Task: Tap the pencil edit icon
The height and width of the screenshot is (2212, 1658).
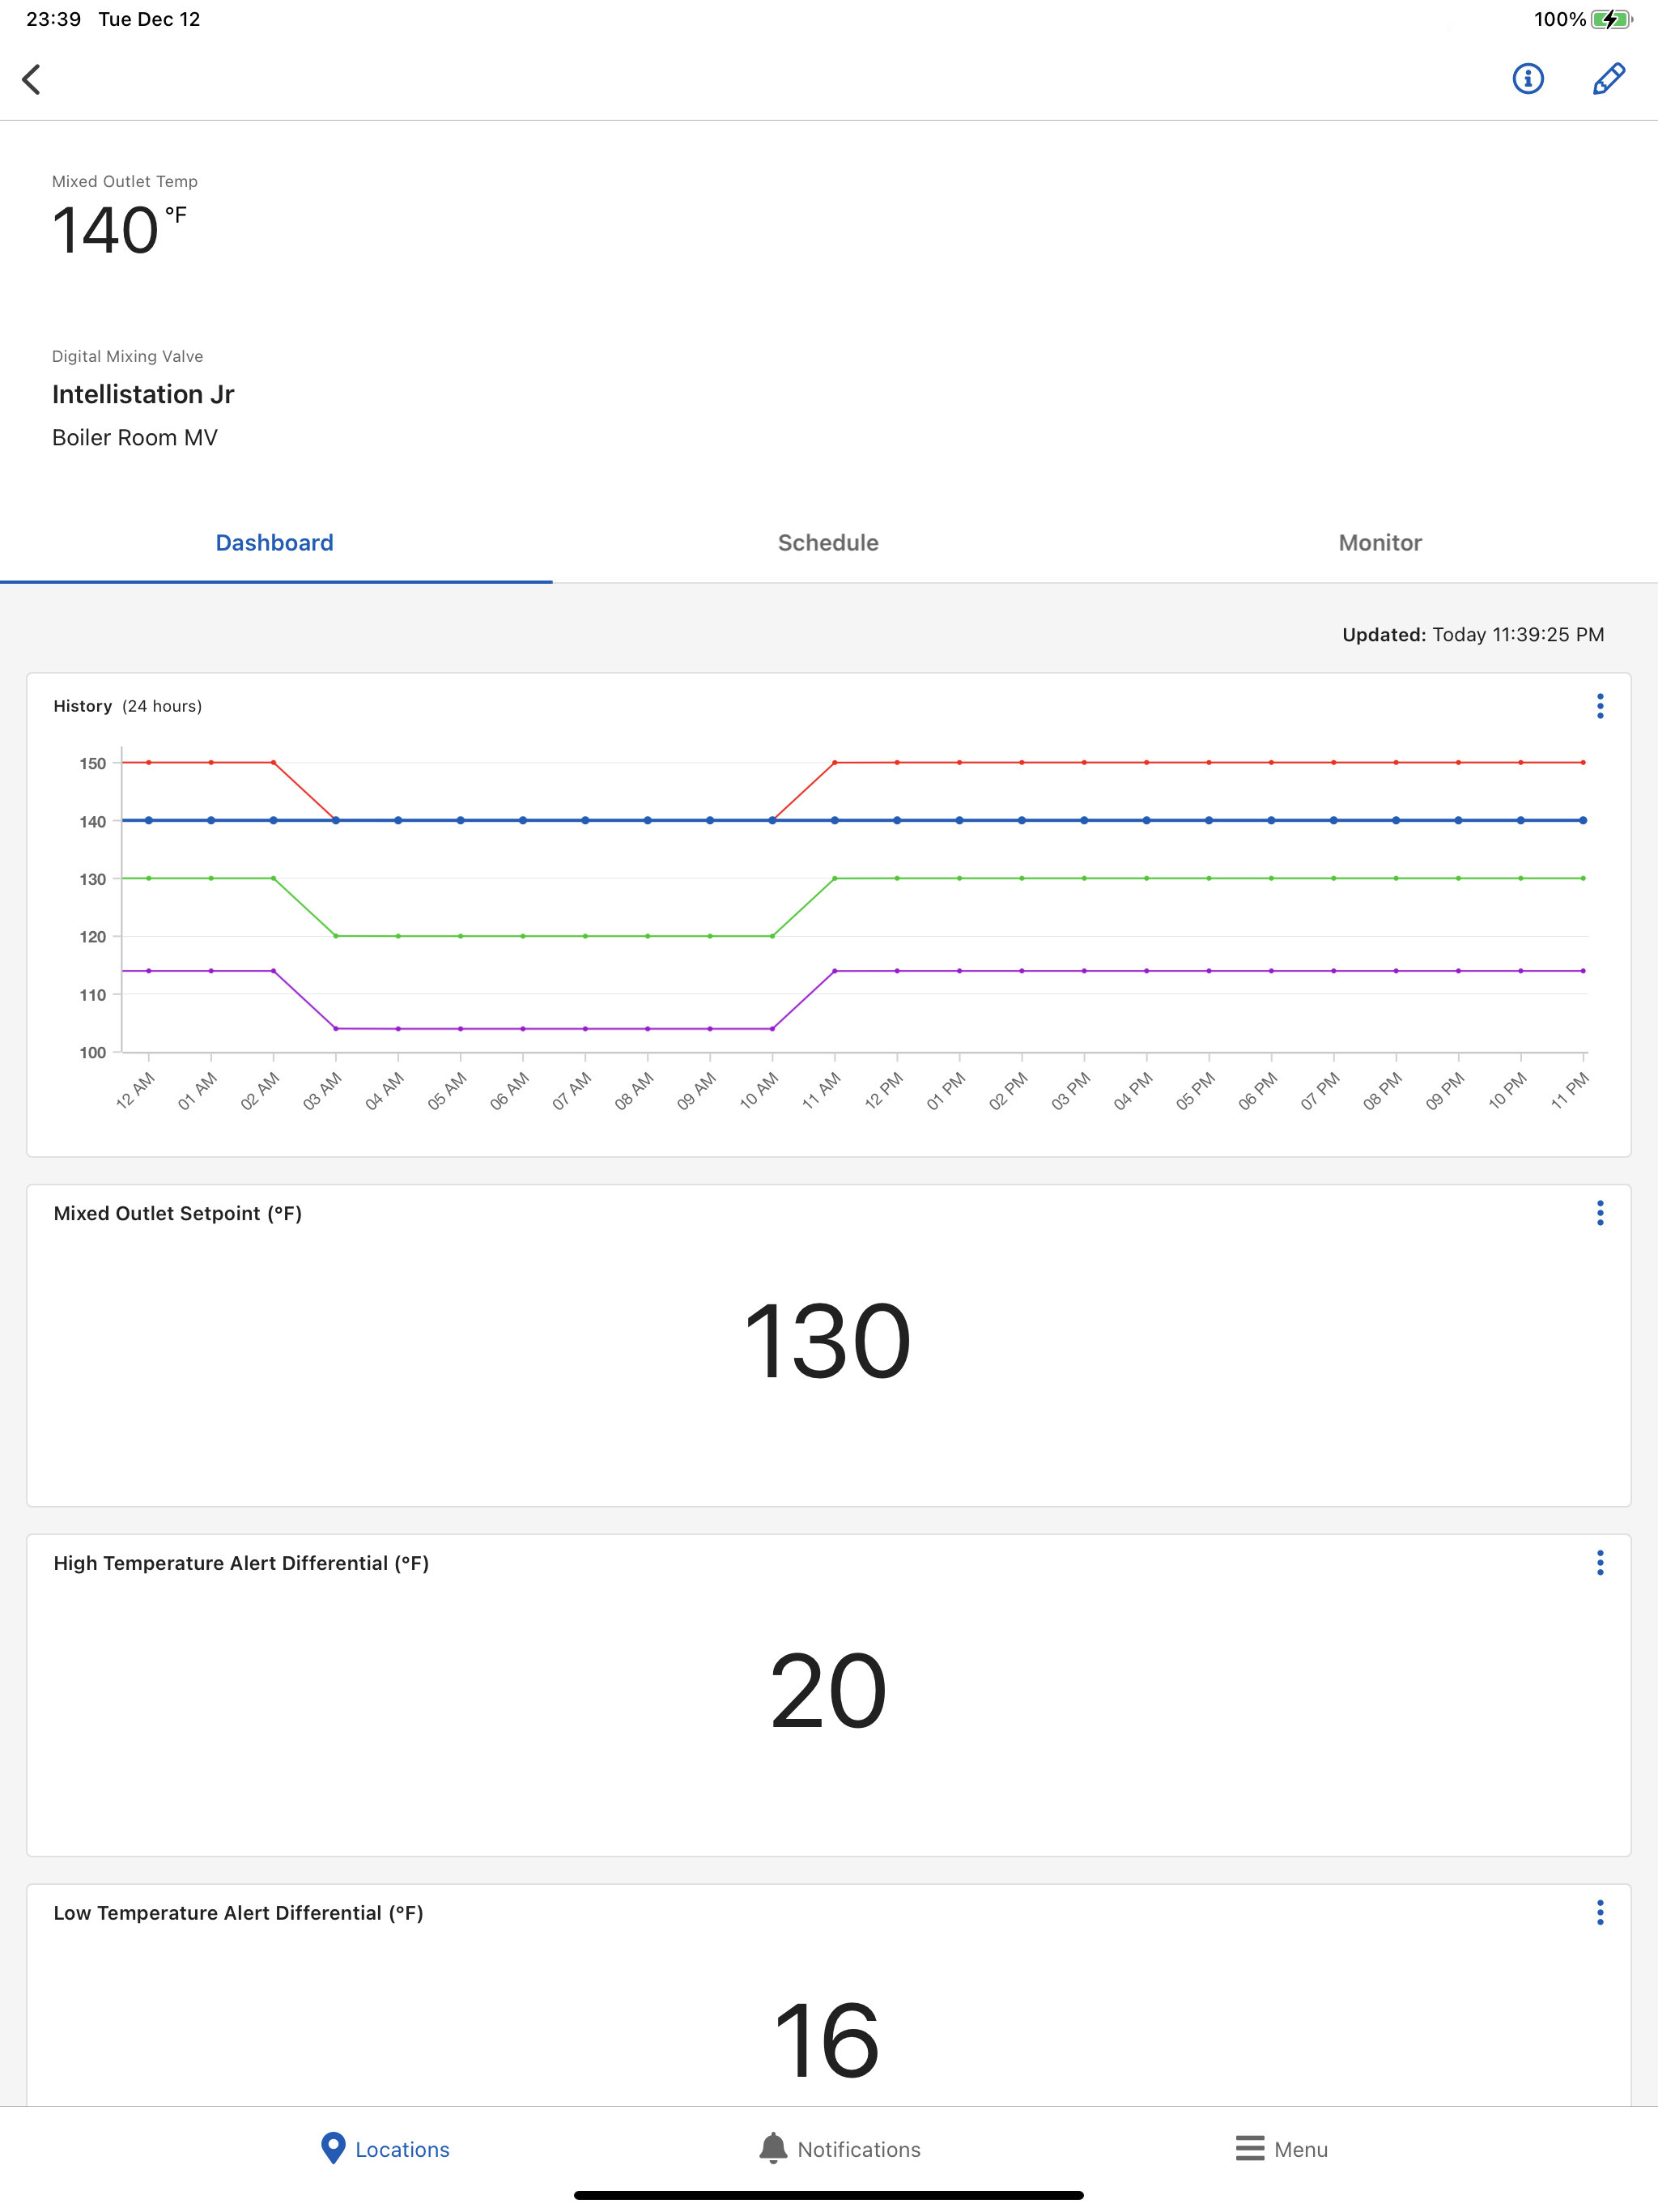Action: [1608, 79]
